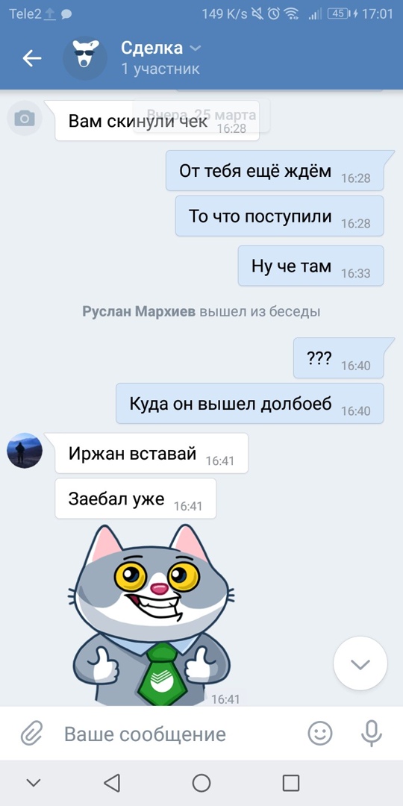Tap the Android back triangle button
This screenshot has width=403, height=806.
click(111, 783)
